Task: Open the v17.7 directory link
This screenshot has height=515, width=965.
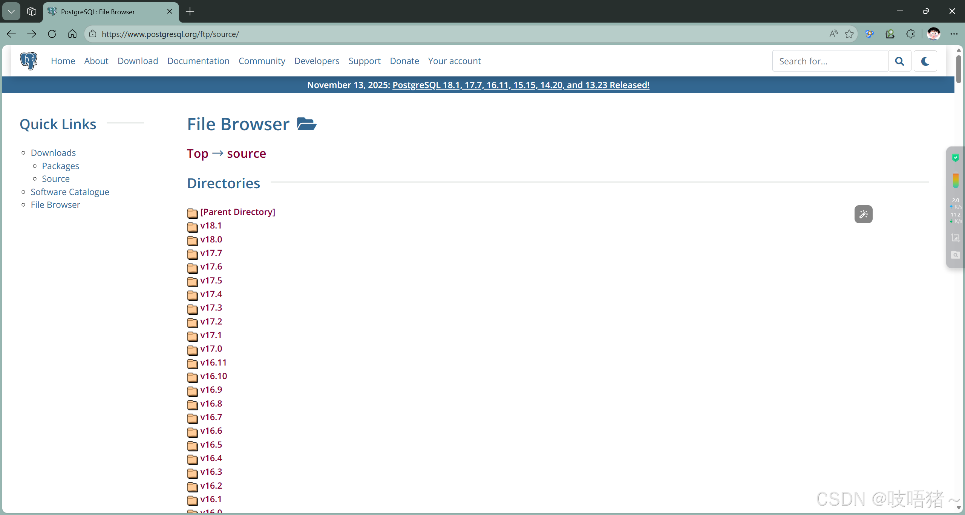Action: tap(211, 253)
